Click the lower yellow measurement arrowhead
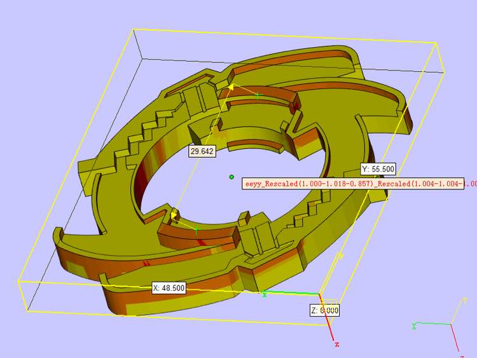 (174, 216)
